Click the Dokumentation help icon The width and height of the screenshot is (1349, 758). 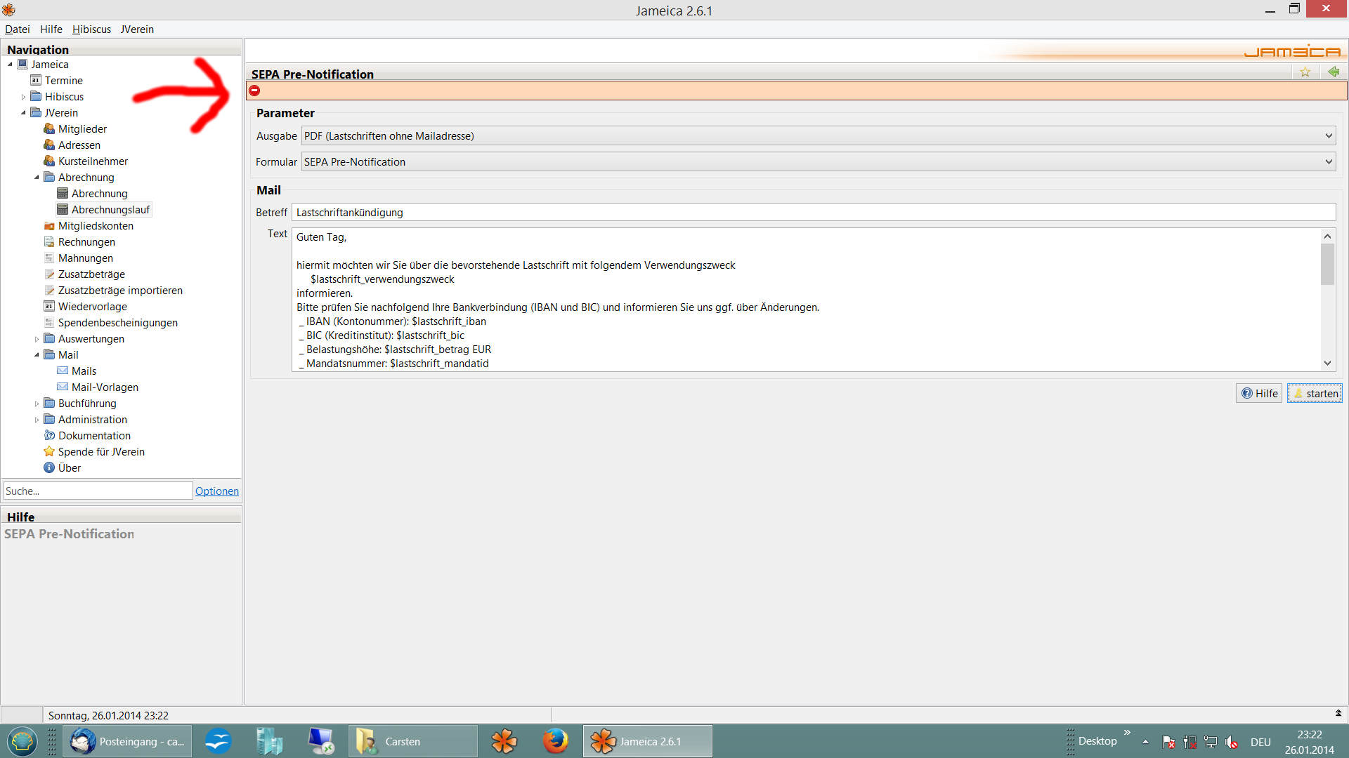(49, 436)
